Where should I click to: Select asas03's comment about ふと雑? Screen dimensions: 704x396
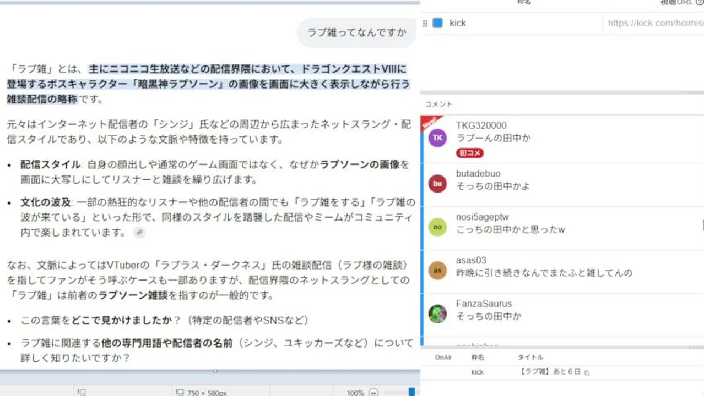(544, 273)
